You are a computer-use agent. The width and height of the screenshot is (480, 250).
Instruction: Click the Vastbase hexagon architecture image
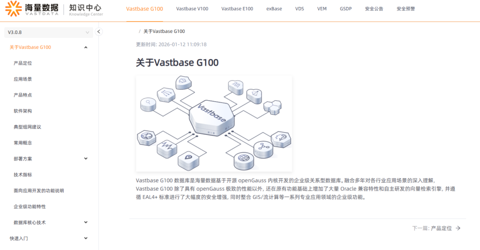tap(214, 123)
